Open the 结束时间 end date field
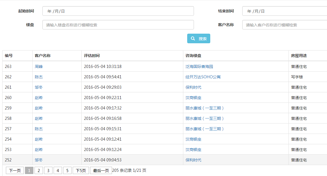Image resolution: width=327 pixels, height=176 pixels. [284, 11]
